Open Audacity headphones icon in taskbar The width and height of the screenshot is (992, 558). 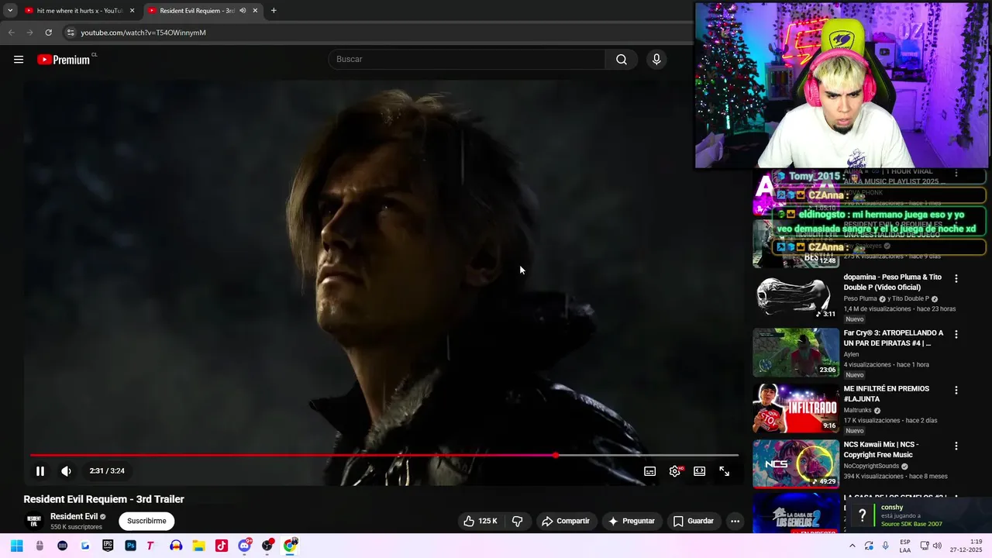click(176, 546)
